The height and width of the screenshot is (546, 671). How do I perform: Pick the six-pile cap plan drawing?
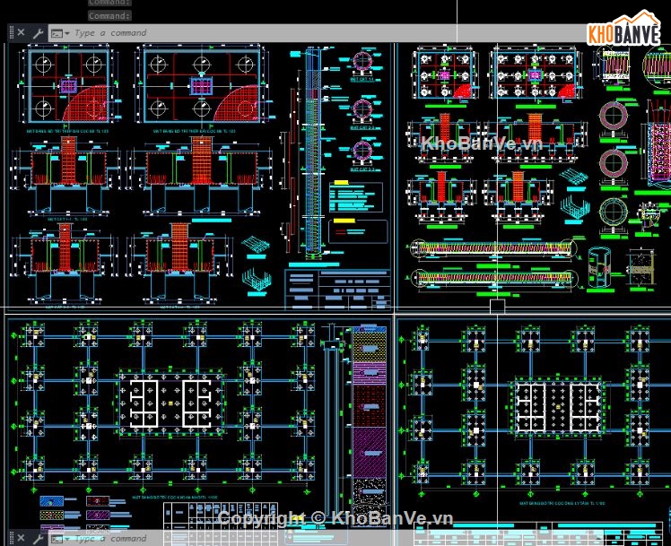tap(202, 86)
